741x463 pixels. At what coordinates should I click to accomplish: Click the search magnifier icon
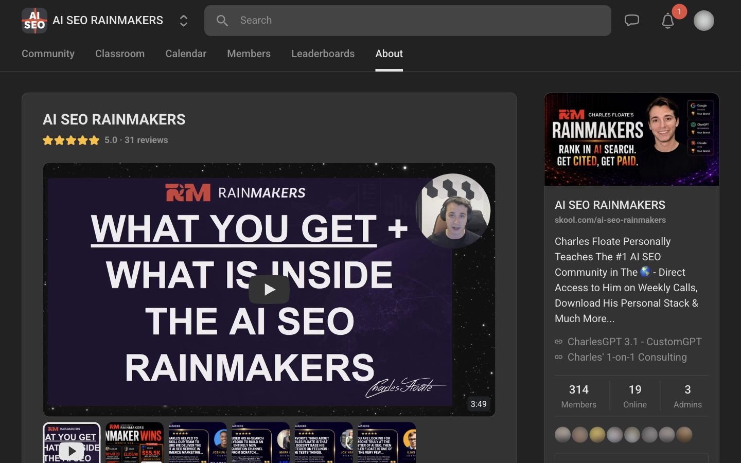coord(222,21)
